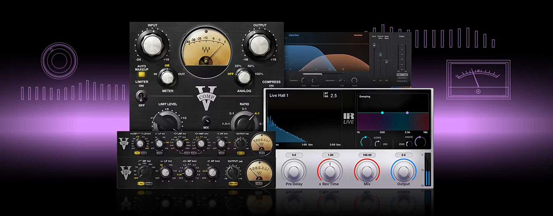Click the V-Comp gold VU meter
This screenshot has width=553, height=216.
point(205,51)
